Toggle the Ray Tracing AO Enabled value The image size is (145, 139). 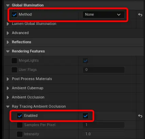click(x=85, y=116)
